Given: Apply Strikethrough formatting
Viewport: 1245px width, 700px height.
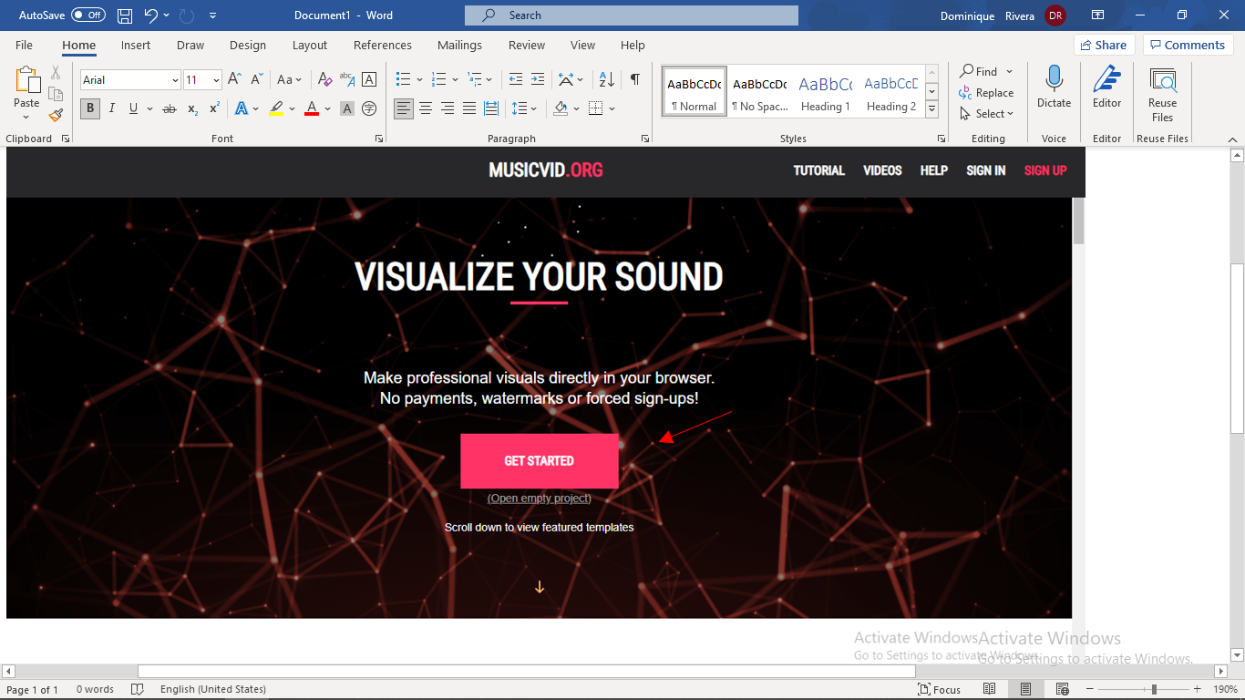Looking at the screenshot, I should [x=169, y=108].
